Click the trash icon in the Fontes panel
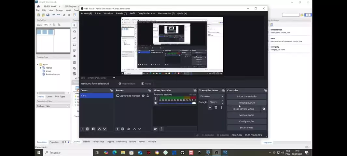 (123, 129)
